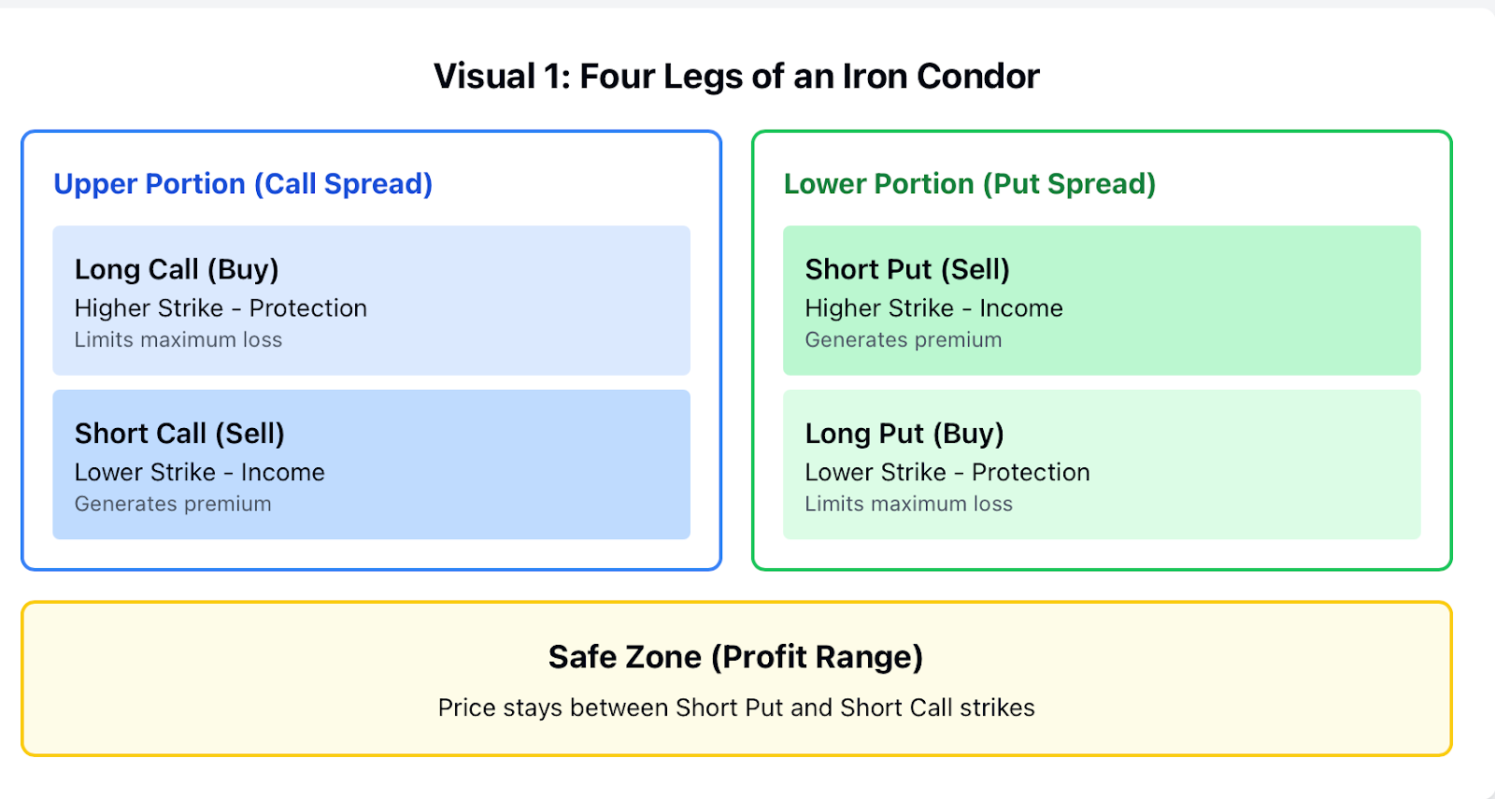The image size is (1495, 799).
Task: Click Limits maximum loss under Long Put
Action: point(909,504)
